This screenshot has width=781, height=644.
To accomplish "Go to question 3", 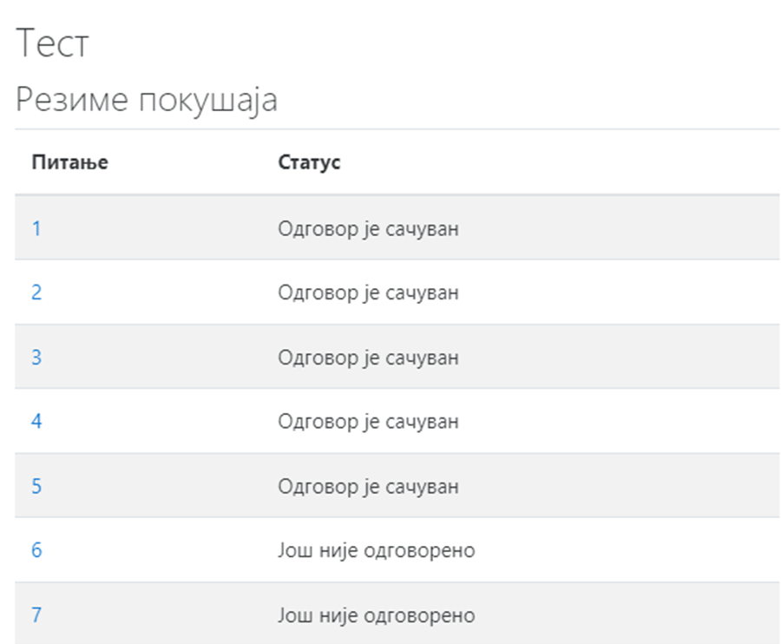I will (36, 357).
